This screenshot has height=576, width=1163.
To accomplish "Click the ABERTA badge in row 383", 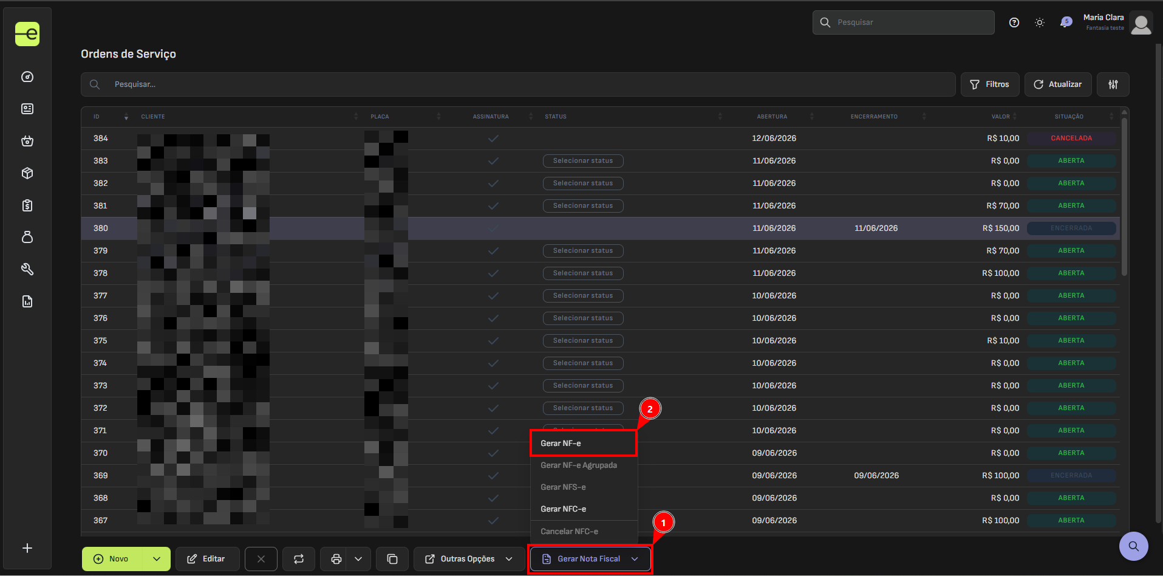I will 1071,161.
